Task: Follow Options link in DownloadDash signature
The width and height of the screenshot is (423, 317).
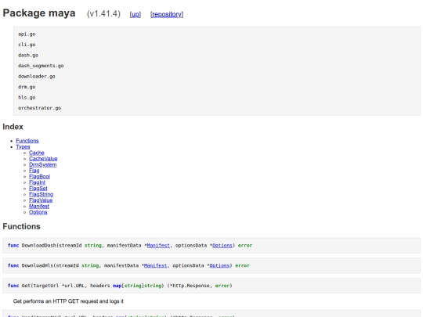Action: click(x=222, y=245)
